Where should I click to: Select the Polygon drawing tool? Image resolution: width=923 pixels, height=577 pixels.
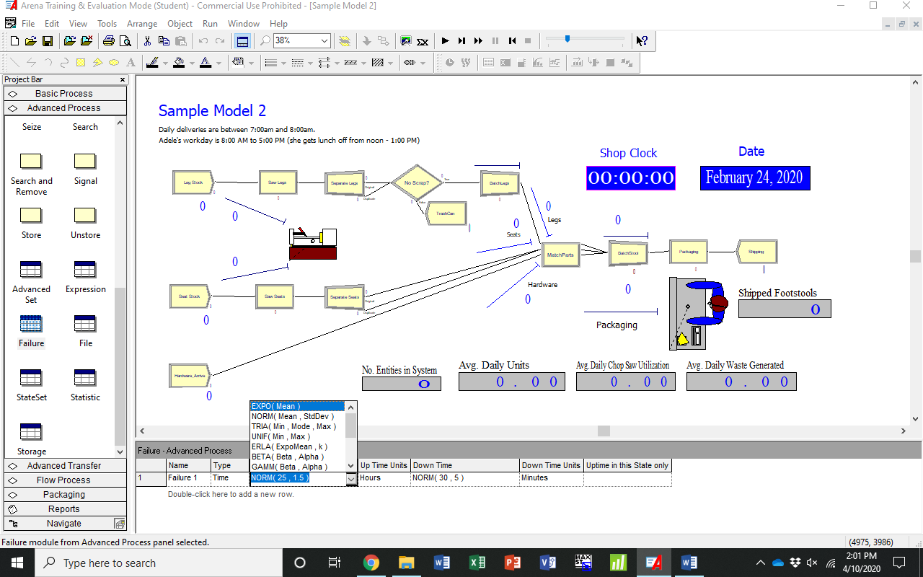pos(97,63)
